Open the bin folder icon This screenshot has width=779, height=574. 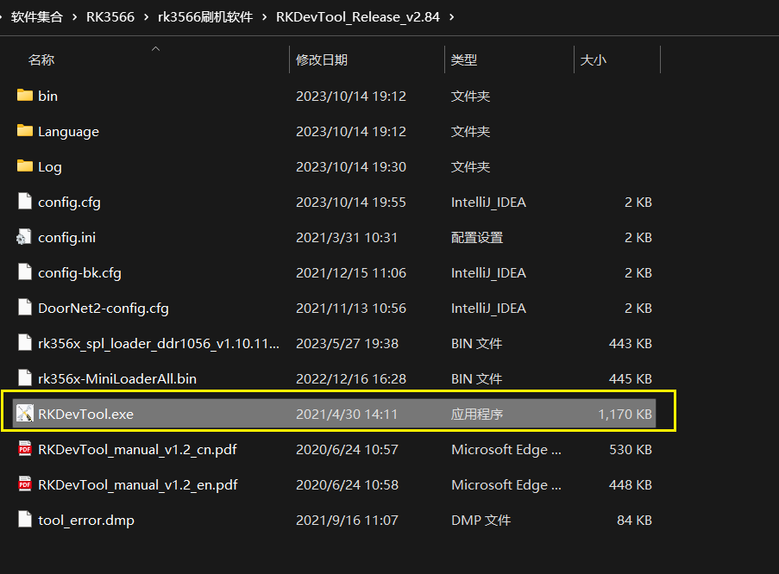pyautogui.click(x=25, y=96)
